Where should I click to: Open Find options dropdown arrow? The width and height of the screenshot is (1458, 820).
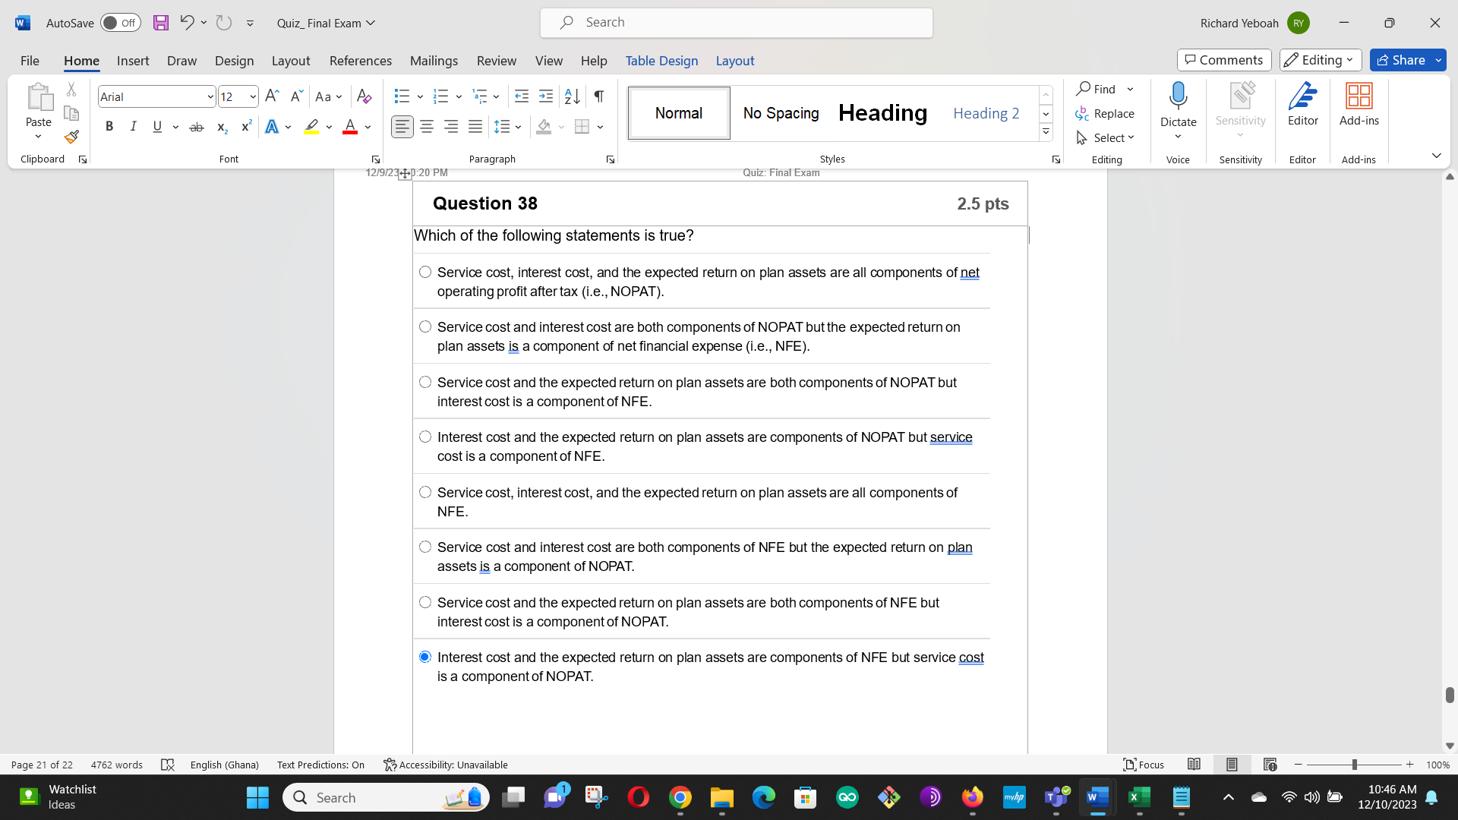click(1130, 90)
